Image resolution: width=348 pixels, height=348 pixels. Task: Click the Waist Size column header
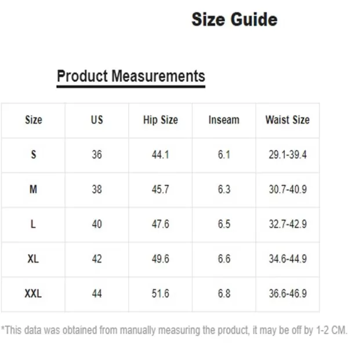click(288, 120)
